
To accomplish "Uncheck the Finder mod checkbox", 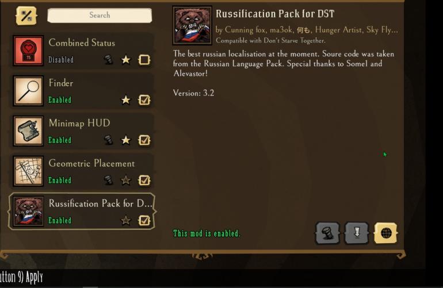I will 144,99.
